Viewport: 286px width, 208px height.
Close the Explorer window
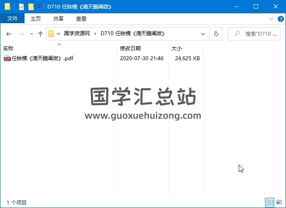[276, 6]
